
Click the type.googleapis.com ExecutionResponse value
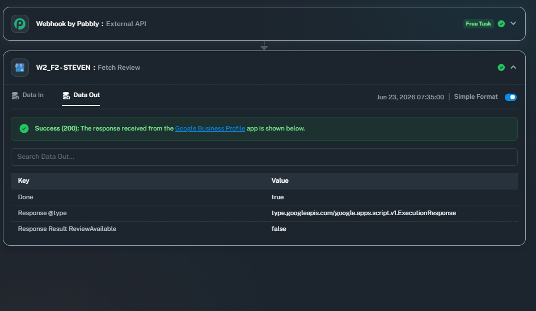[364, 213]
